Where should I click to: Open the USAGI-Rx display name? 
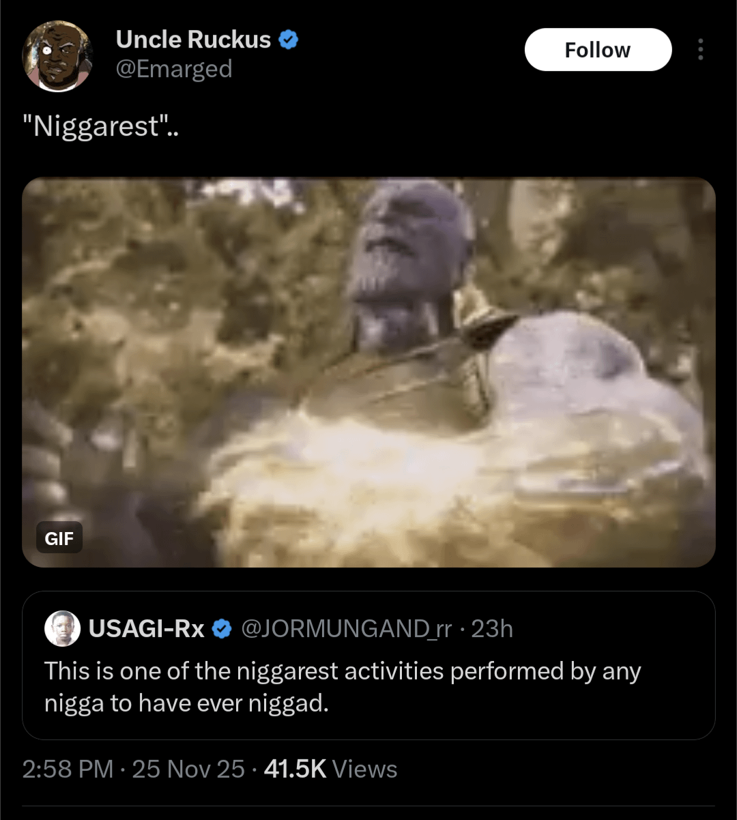point(146,629)
